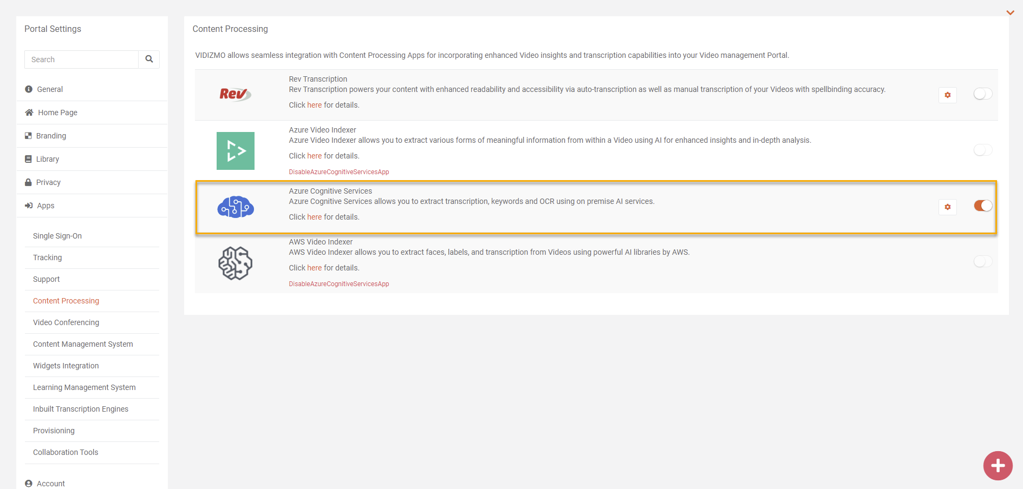
Task: Open Azure Cognitive Services settings gear
Action: pyautogui.click(x=947, y=207)
